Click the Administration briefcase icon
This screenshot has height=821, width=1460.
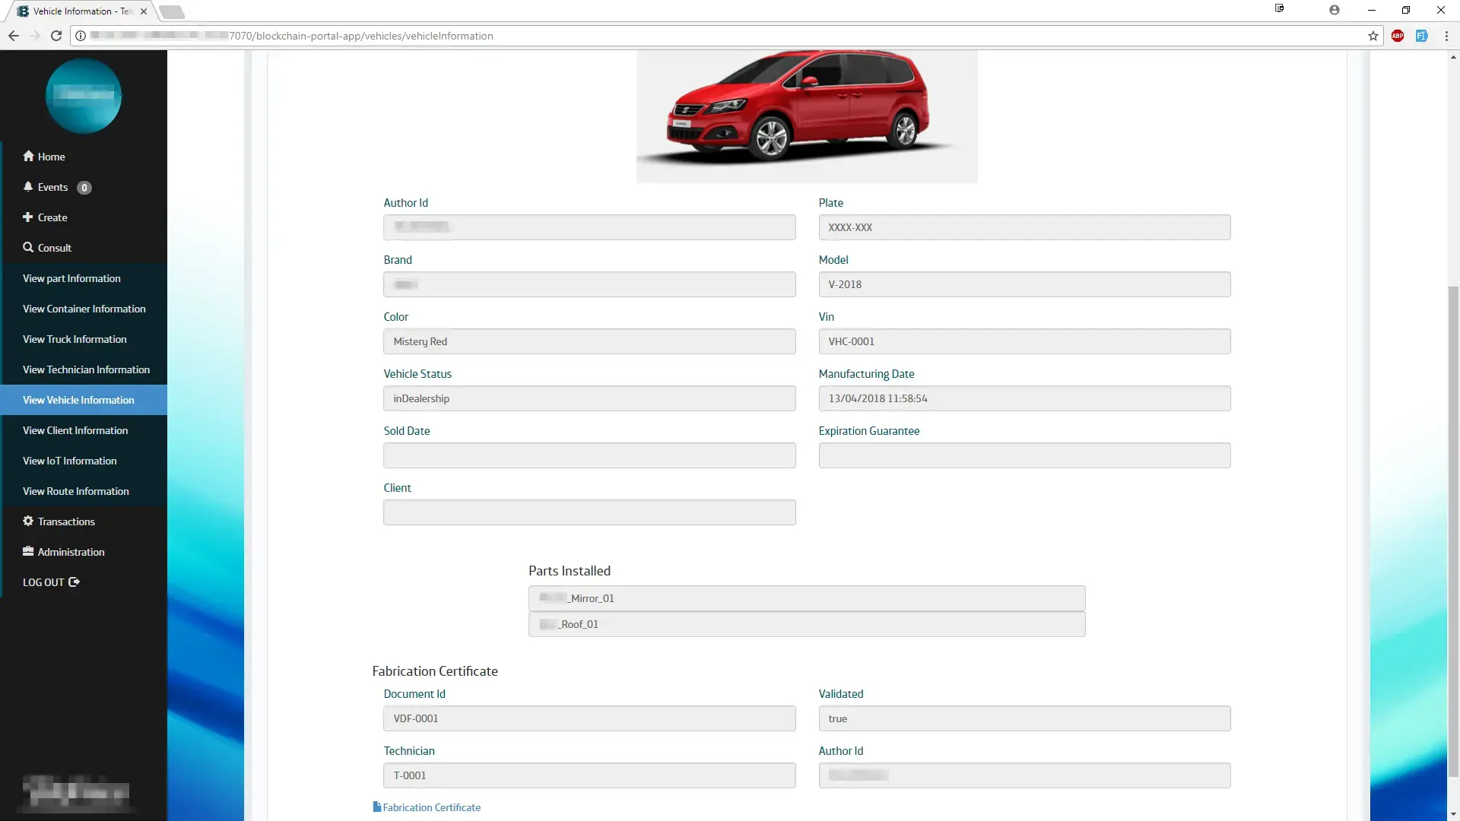coord(28,551)
